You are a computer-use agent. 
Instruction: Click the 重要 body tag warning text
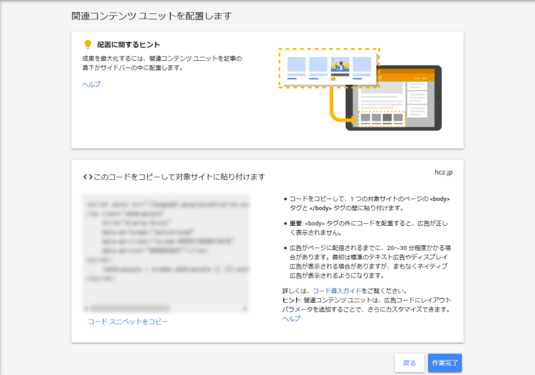[x=368, y=228]
